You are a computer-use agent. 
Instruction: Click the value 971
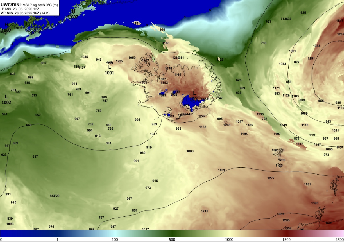(74, 84)
